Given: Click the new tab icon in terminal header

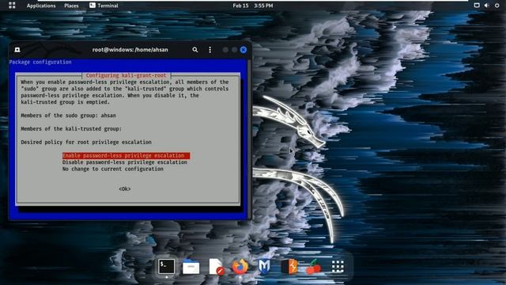Looking at the screenshot, I should [17, 50].
